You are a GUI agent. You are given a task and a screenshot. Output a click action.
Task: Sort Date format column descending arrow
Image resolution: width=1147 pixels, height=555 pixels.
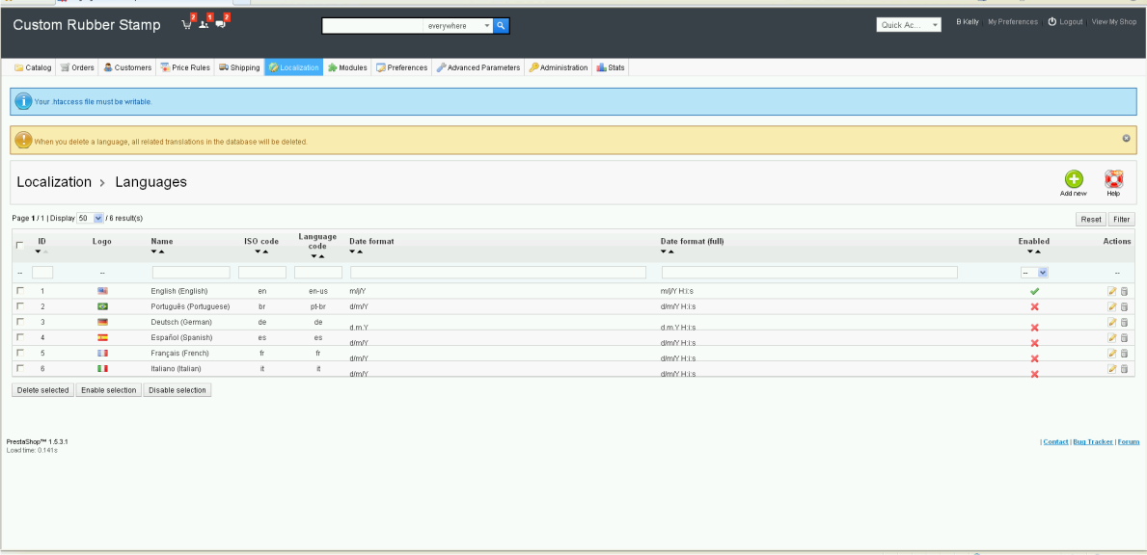352,251
